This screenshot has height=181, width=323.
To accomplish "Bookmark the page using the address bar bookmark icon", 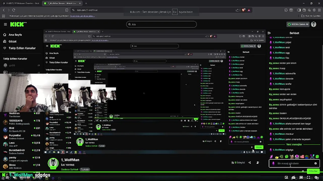I will coord(67,10).
